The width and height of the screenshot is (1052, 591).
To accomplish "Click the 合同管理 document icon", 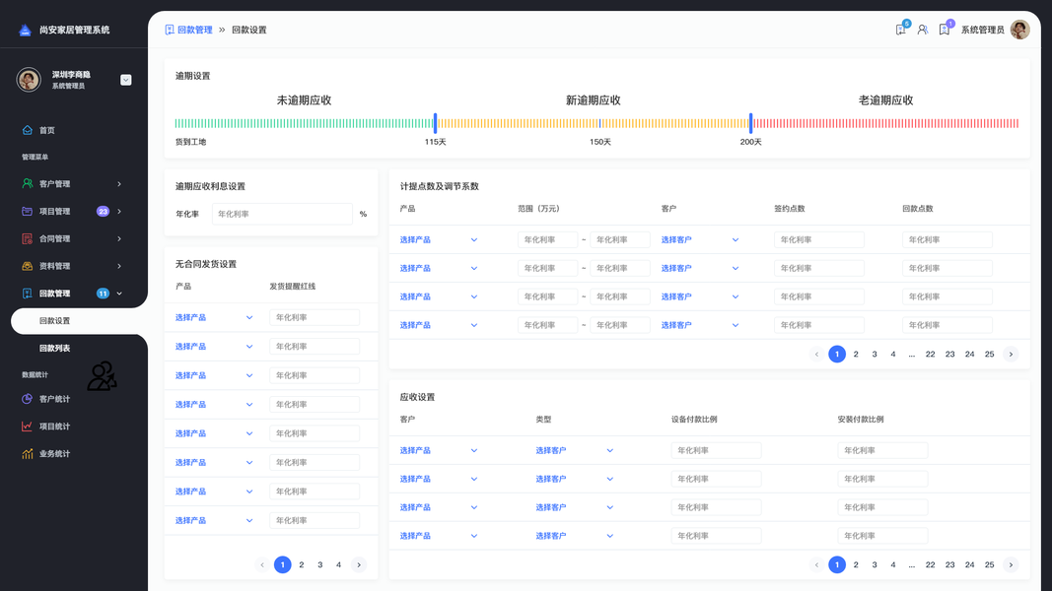I will click(27, 238).
